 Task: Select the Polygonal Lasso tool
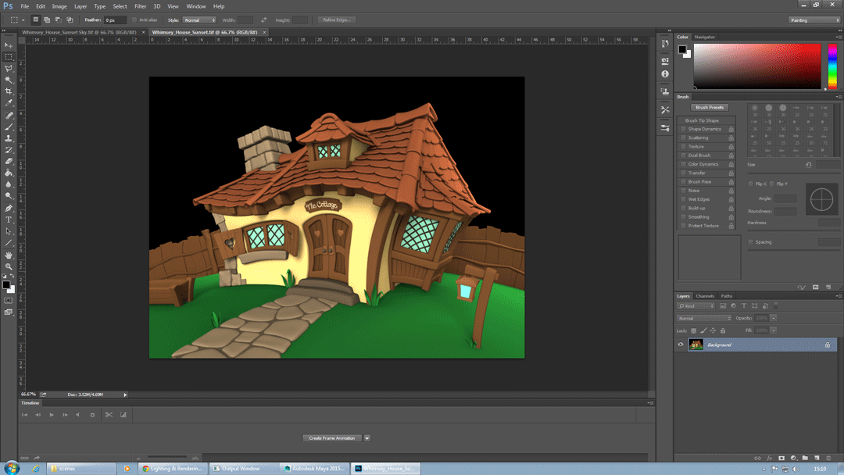[9, 68]
